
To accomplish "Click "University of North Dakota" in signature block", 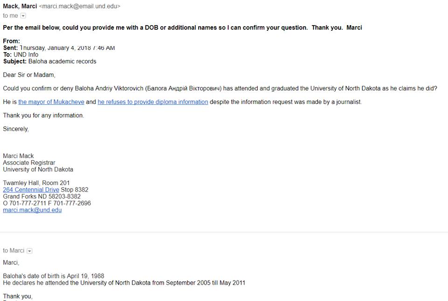I will point(38,170).
